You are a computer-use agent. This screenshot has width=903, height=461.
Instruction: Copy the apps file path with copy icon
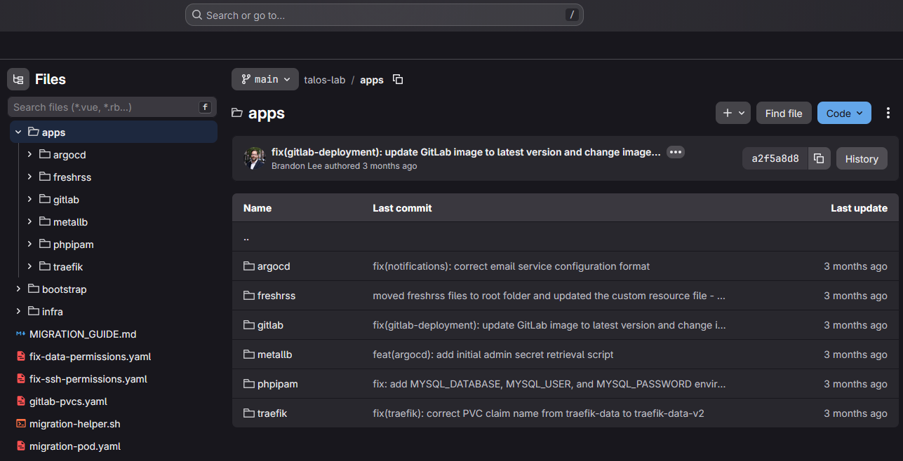pyautogui.click(x=398, y=79)
